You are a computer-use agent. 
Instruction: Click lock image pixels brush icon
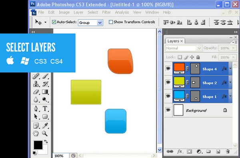pos(186,57)
